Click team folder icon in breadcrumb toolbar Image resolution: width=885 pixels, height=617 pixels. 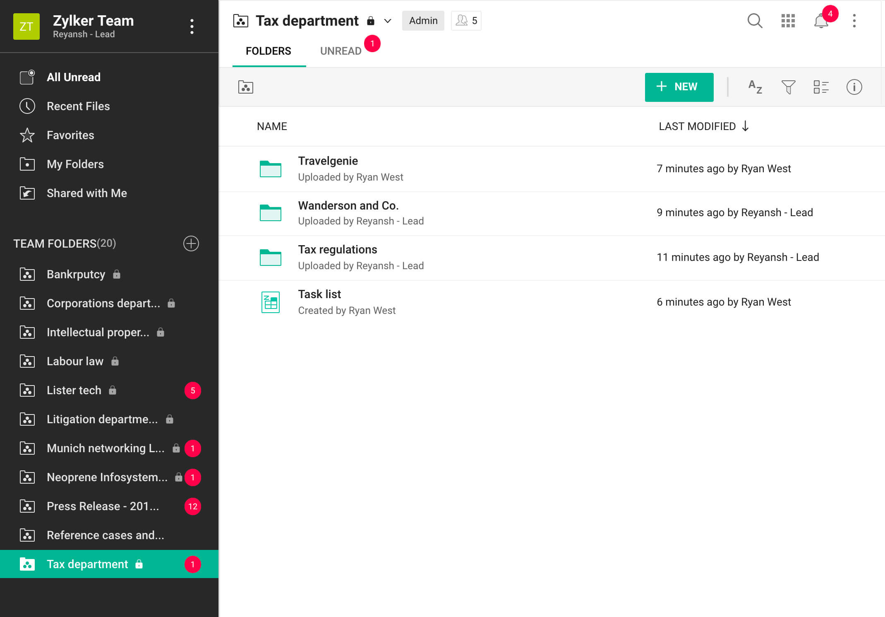[x=246, y=87]
